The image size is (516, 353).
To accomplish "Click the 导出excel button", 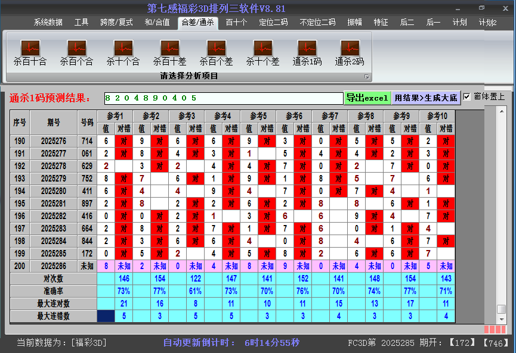I will pos(367,98).
